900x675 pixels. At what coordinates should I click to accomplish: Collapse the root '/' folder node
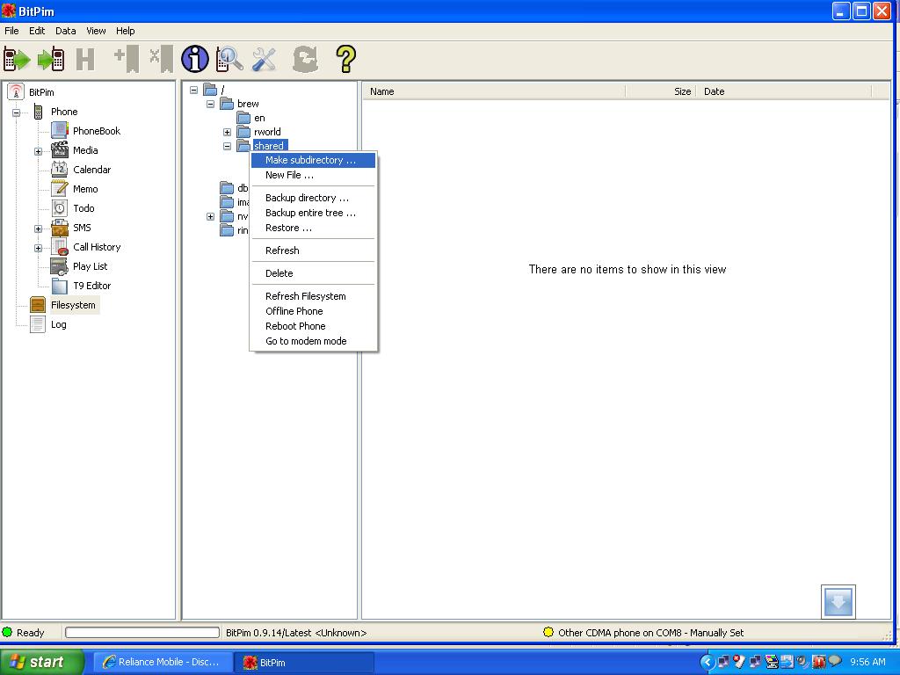(x=194, y=91)
